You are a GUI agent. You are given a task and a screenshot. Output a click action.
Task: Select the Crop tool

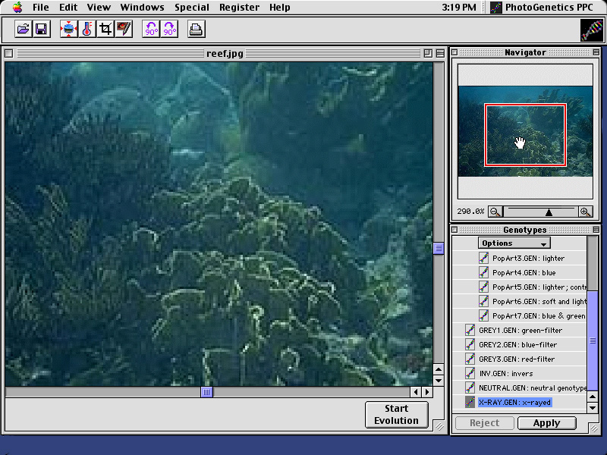105,30
